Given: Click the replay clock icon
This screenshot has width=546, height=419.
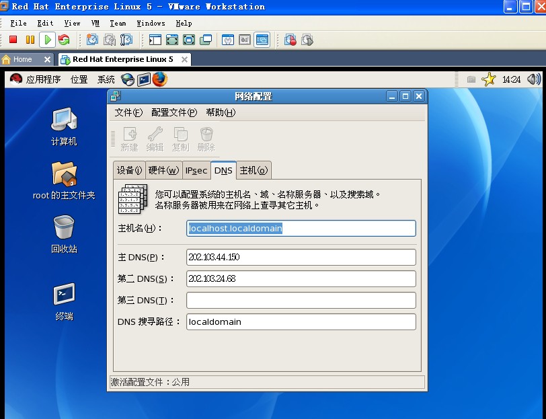Looking at the screenshot, I should click(x=307, y=40).
